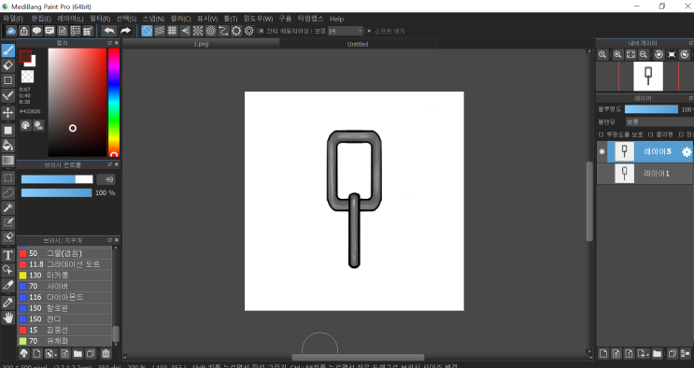694x368 pixels.
Task: Select the transparent color swatch
Action: coord(27,77)
